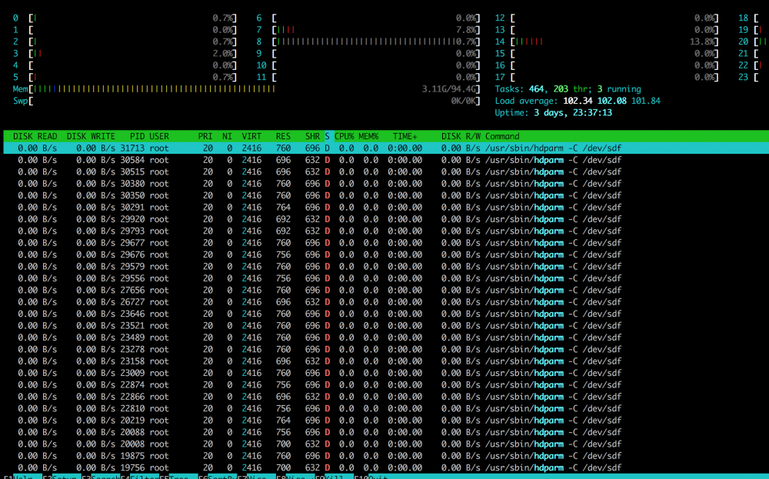Select the process row with PID 29793
This screenshot has width=769, height=479.
(386, 231)
